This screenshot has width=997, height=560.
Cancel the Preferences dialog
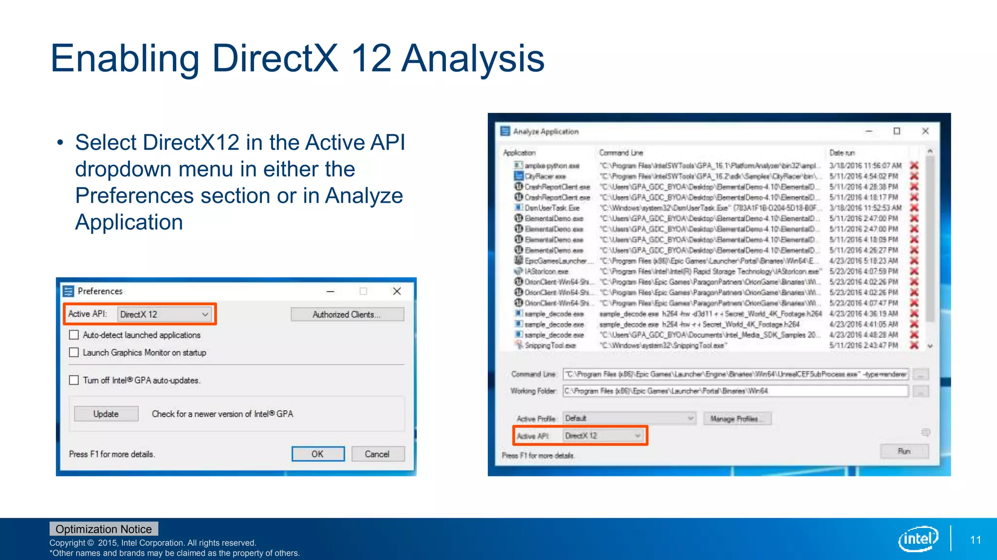point(377,454)
